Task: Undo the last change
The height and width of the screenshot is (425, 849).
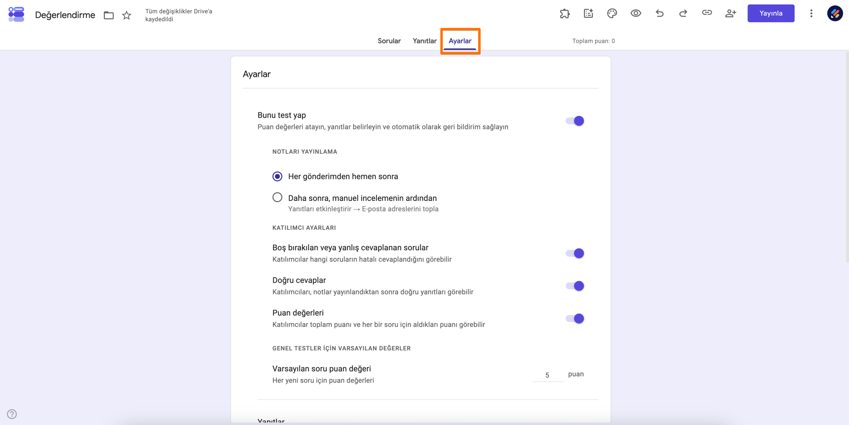Action: (660, 14)
